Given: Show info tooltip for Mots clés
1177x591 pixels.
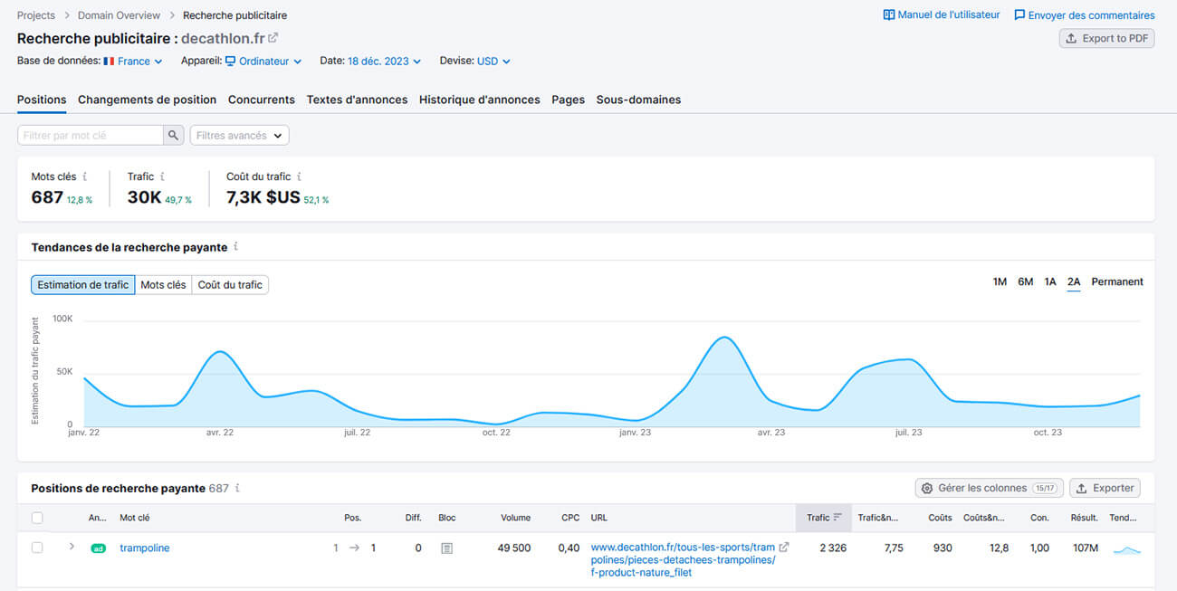Looking at the screenshot, I should pyautogui.click(x=85, y=176).
